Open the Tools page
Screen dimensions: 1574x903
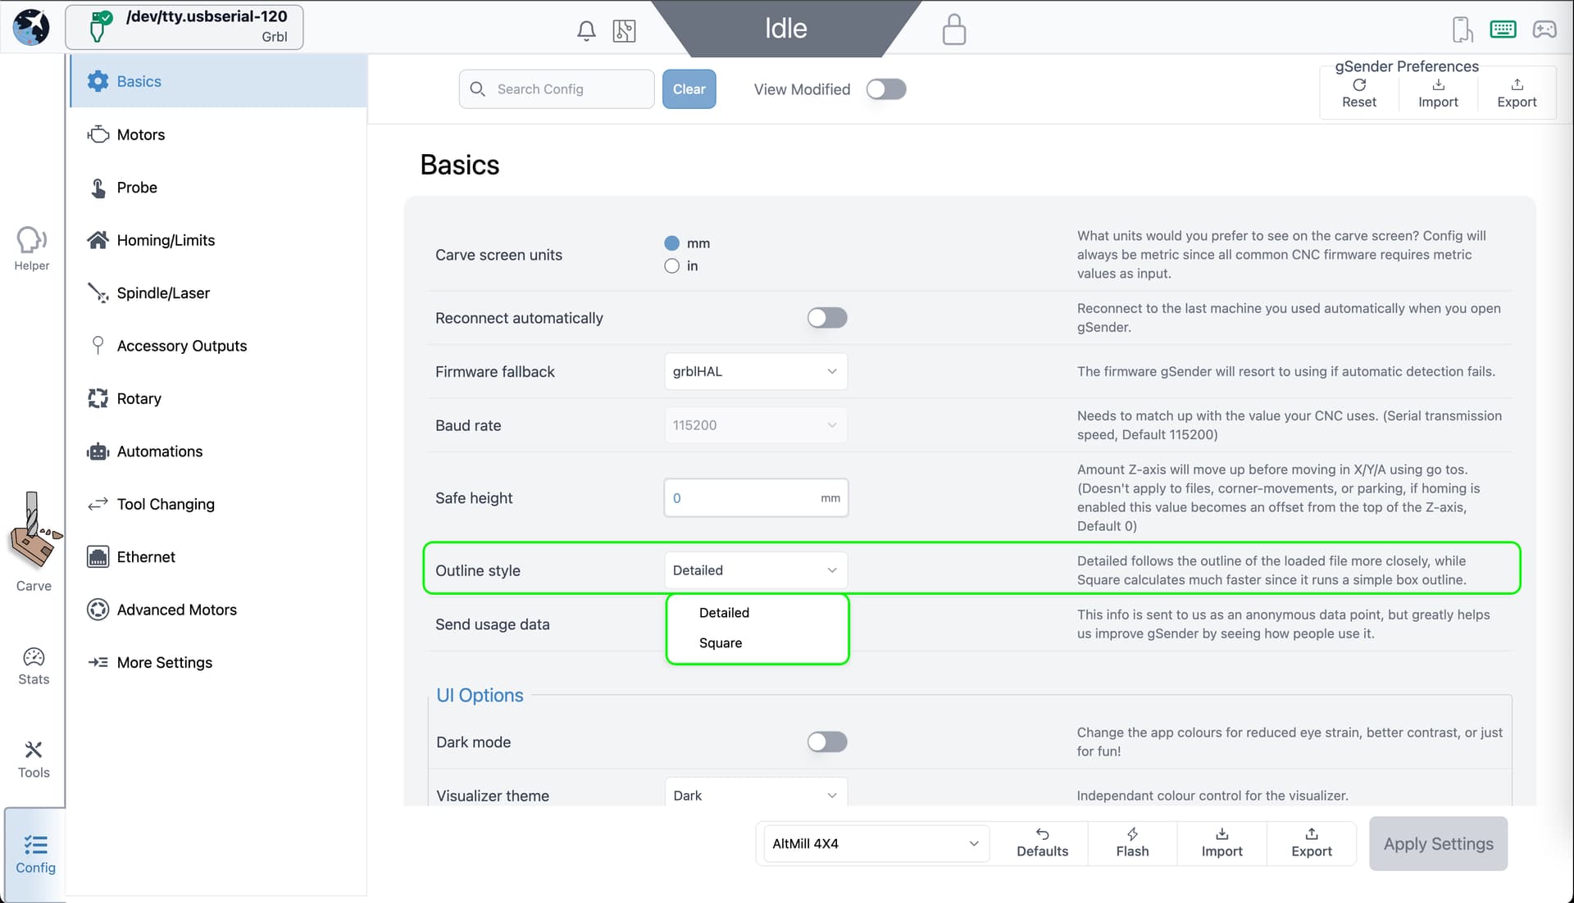point(34,759)
